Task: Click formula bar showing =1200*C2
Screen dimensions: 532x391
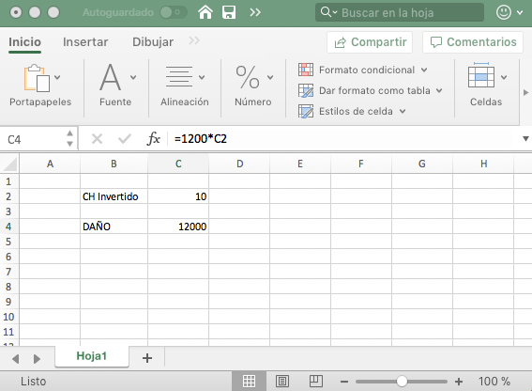Action: (342, 139)
